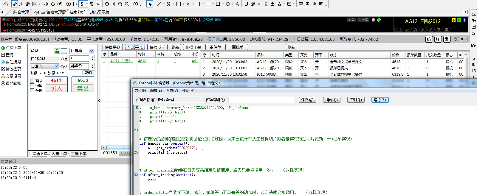Viewport: 477px width, 195px height.
Task: Click the green padlock beside AG12 field
Action: pos(57,51)
